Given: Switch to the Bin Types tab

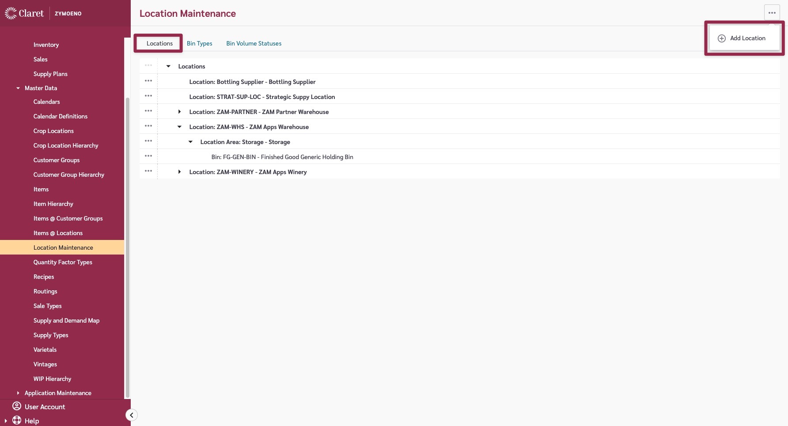Looking at the screenshot, I should pyautogui.click(x=199, y=43).
